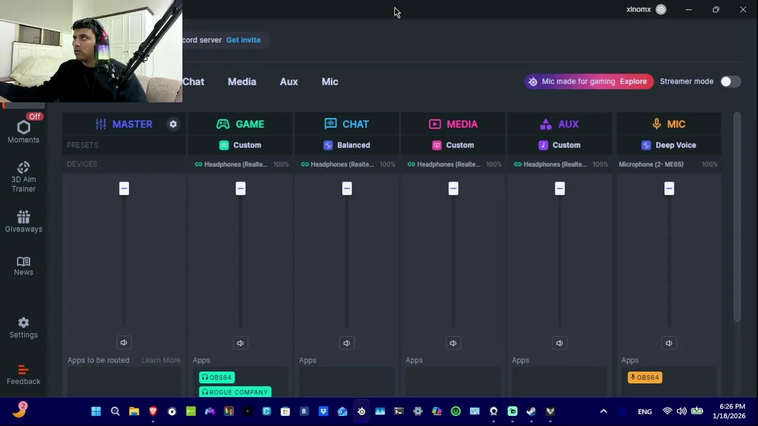Click the Aux shapes icon
Viewport: 758px width, 426px height.
pyautogui.click(x=546, y=124)
